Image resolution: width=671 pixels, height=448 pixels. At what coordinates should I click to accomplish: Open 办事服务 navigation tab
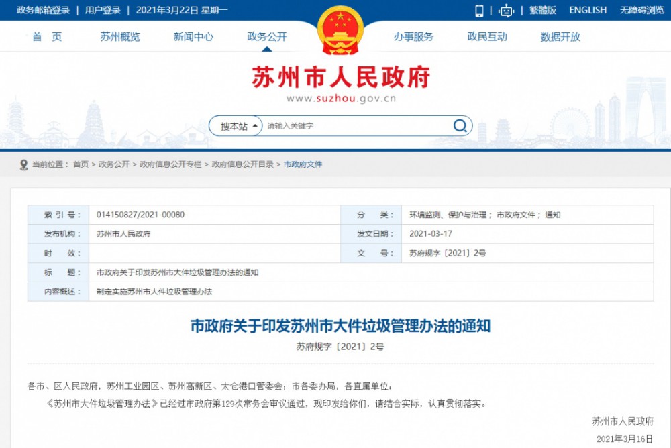coord(413,37)
